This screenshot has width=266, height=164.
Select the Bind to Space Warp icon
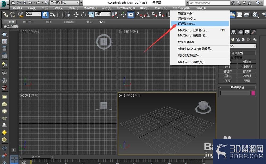(x=20, y=15)
